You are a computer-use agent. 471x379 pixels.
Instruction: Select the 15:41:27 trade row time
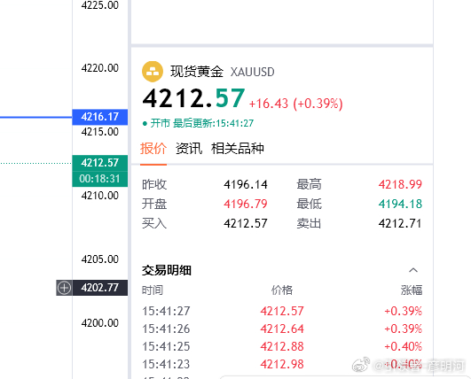point(166,311)
